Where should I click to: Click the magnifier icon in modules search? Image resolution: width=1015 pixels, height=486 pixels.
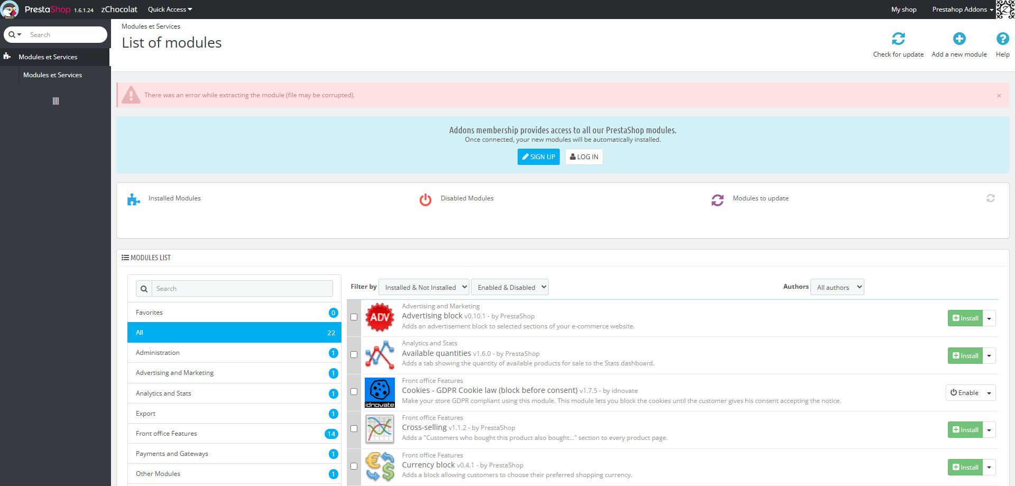[x=144, y=289]
